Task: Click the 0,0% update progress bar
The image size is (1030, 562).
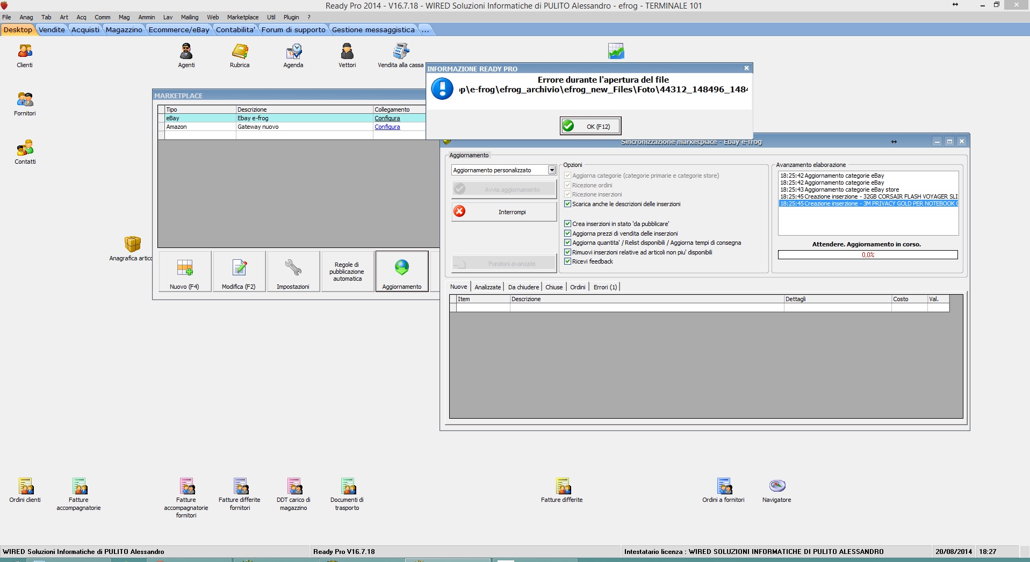Action: tap(868, 255)
